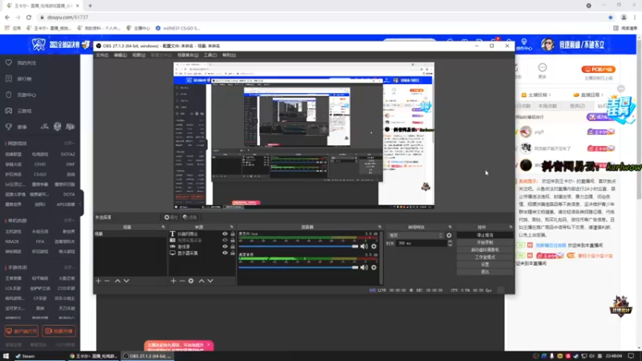Click Stop Streaming button in OBS controls
The width and height of the screenshot is (642, 361).
485,235
